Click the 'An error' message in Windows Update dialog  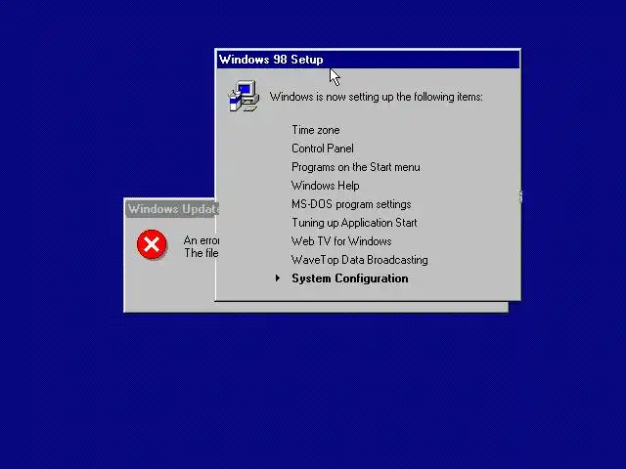pyautogui.click(x=201, y=240)
